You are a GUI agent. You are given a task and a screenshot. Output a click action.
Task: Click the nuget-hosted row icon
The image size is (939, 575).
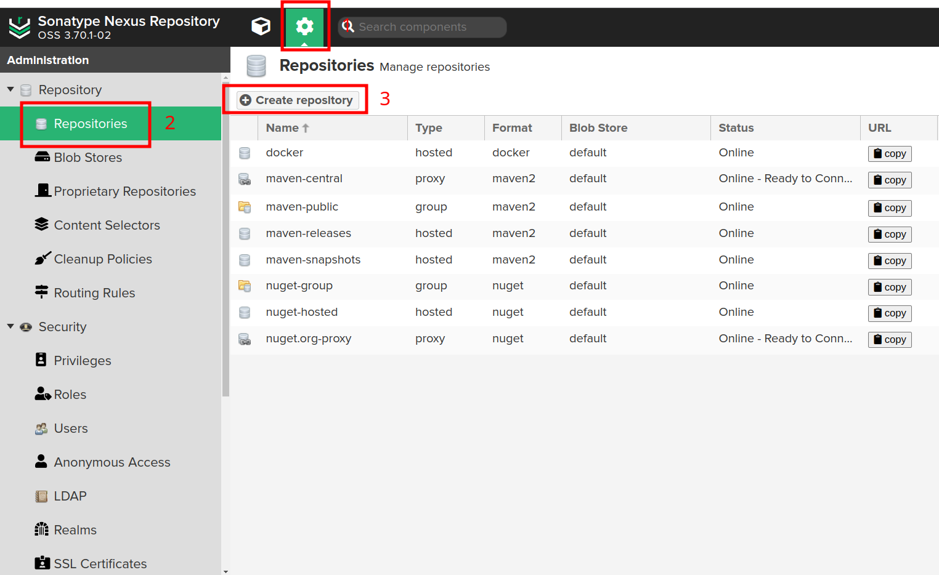(x=245, y=312)
